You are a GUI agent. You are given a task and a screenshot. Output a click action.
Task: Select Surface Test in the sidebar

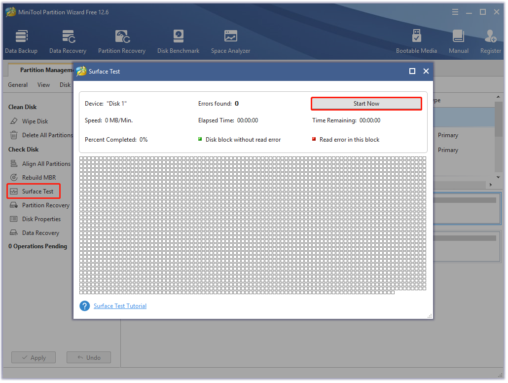tap(34, 191)
